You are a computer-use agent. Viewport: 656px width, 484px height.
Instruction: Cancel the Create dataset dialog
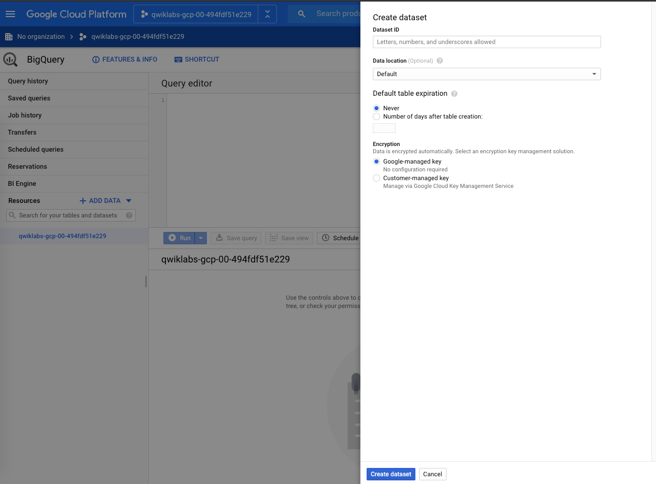point(432,474)
